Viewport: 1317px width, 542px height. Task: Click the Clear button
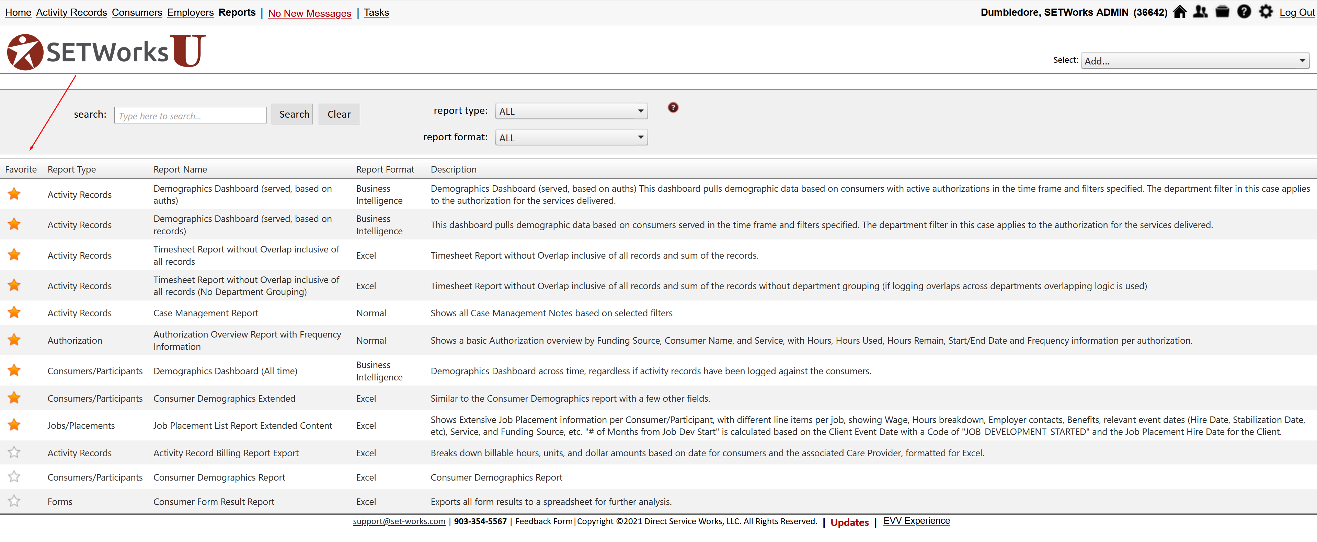coord(339,115)
